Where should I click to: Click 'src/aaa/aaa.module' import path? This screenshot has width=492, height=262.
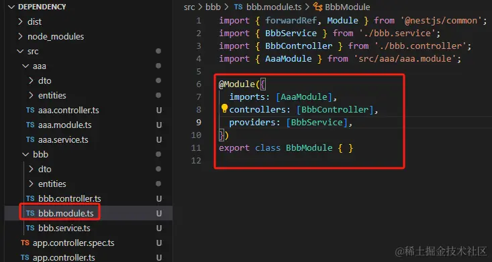pyautogui.click(x=405, y=58)
